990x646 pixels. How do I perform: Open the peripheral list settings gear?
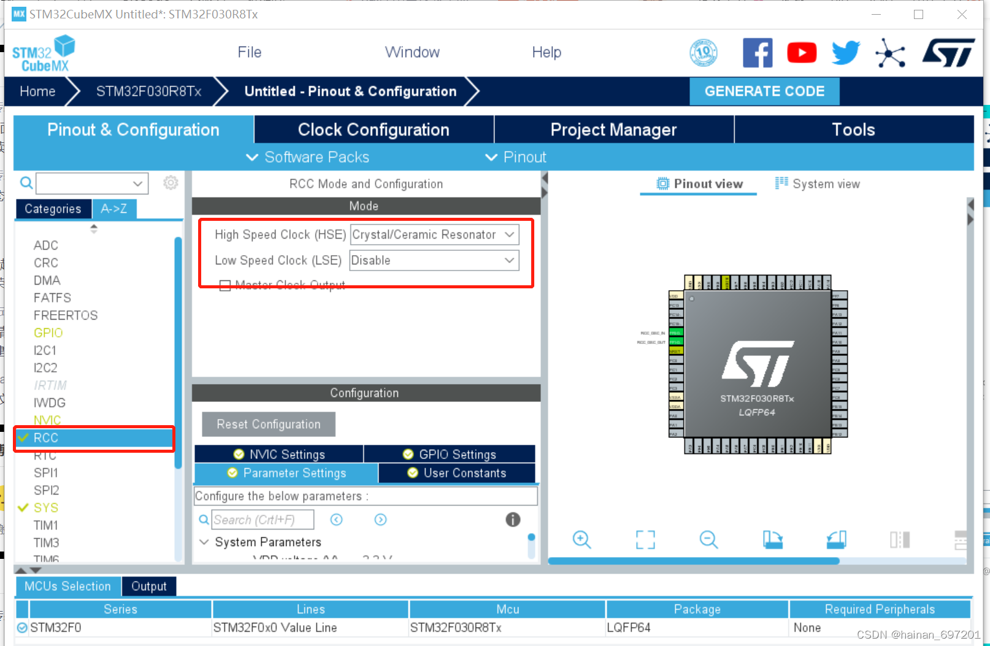tap(171, 183)
